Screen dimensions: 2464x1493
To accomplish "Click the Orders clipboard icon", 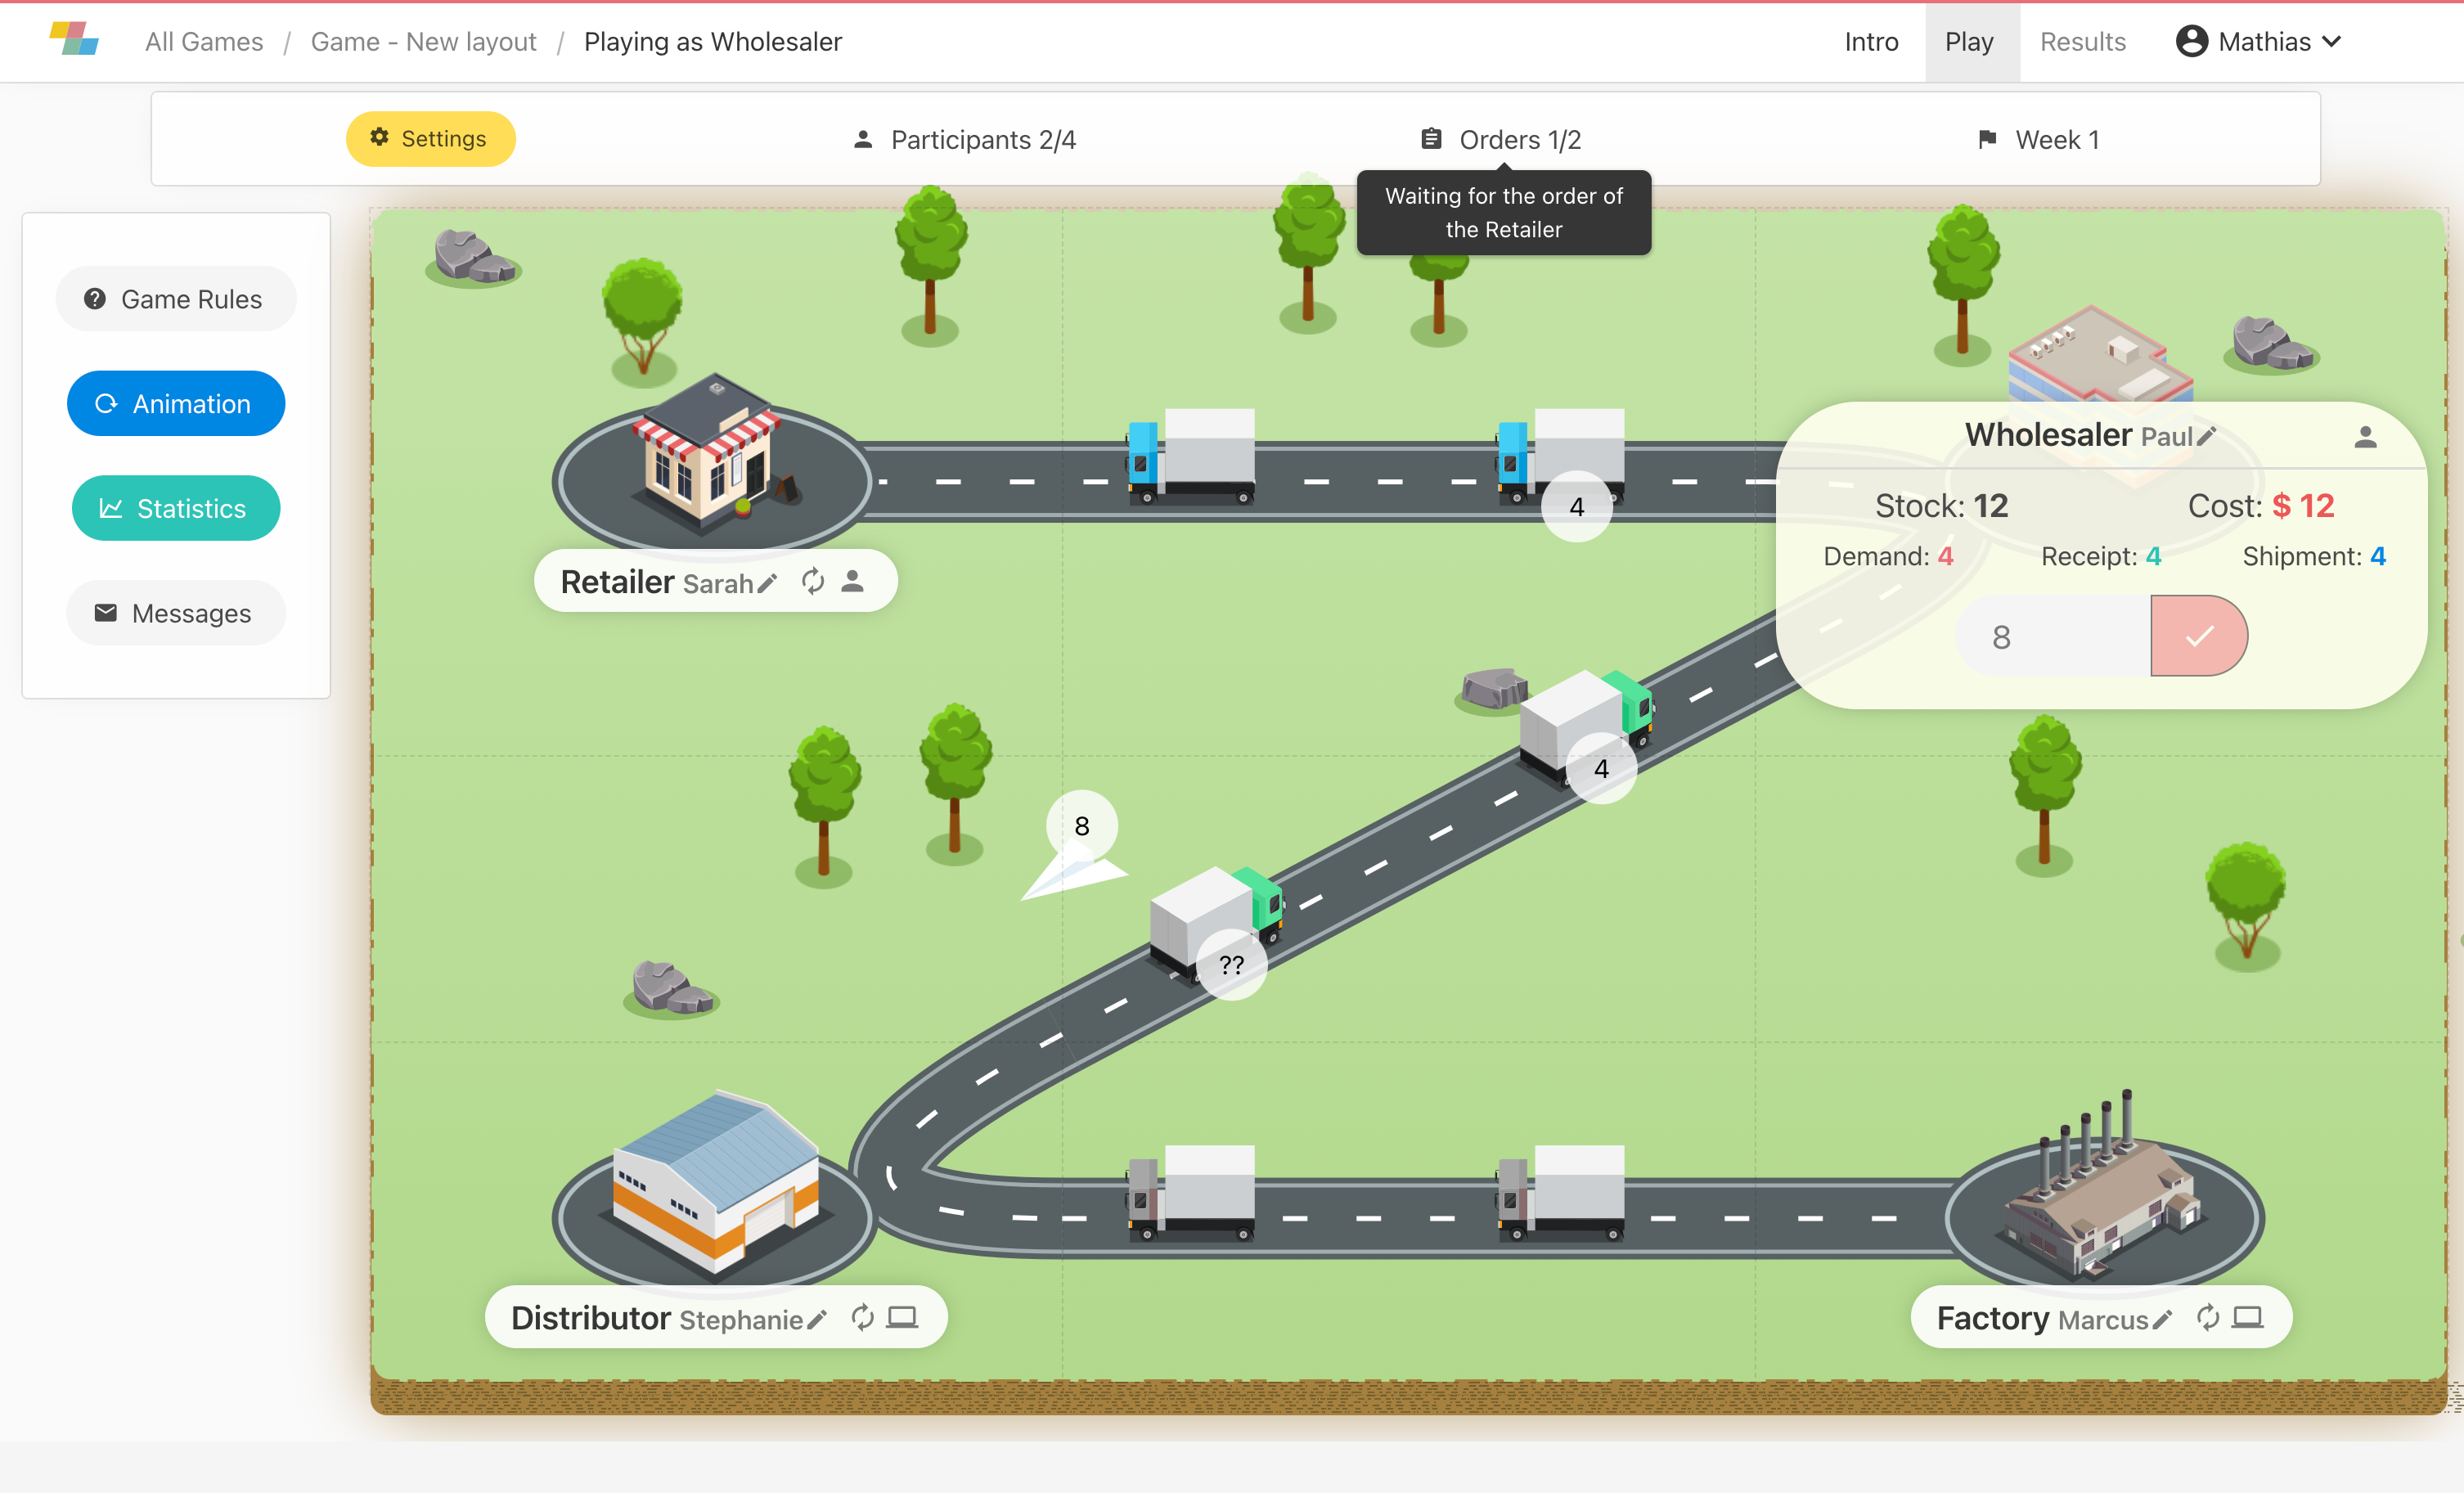I will [x=1431, y=139].
